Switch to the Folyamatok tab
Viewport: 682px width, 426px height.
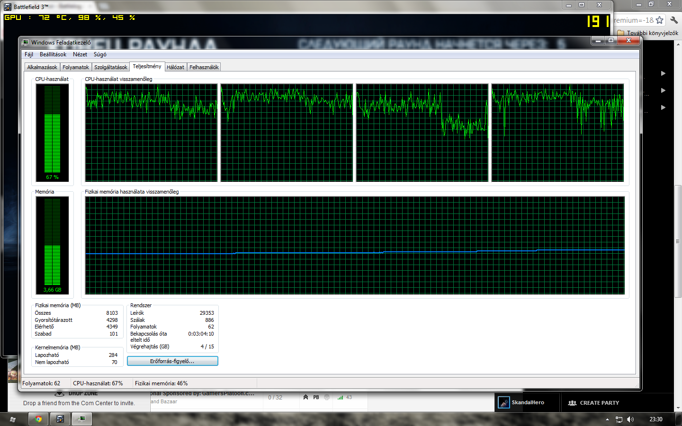(x=76, y=67)
